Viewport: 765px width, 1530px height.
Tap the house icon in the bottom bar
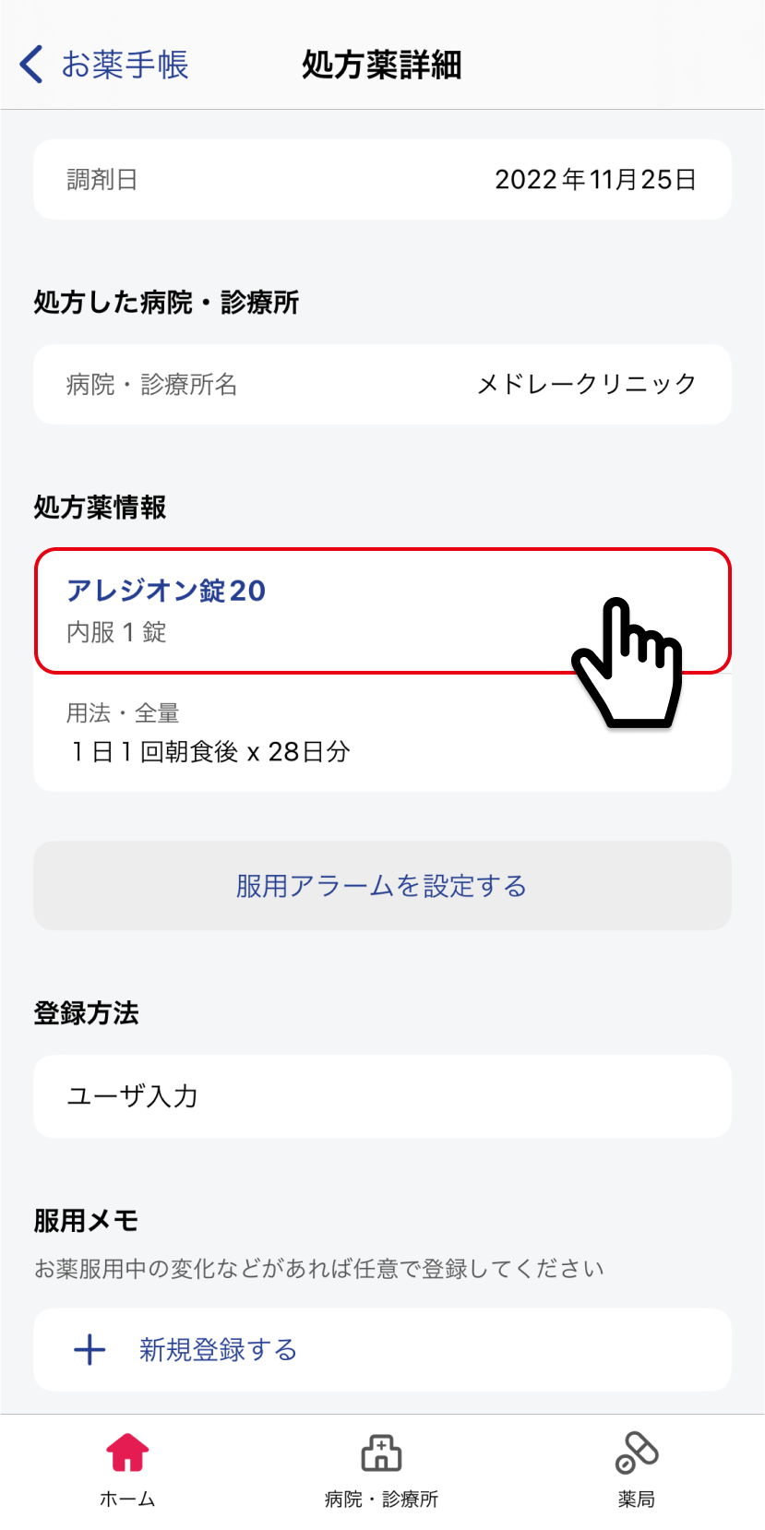tap(127, 1452)
